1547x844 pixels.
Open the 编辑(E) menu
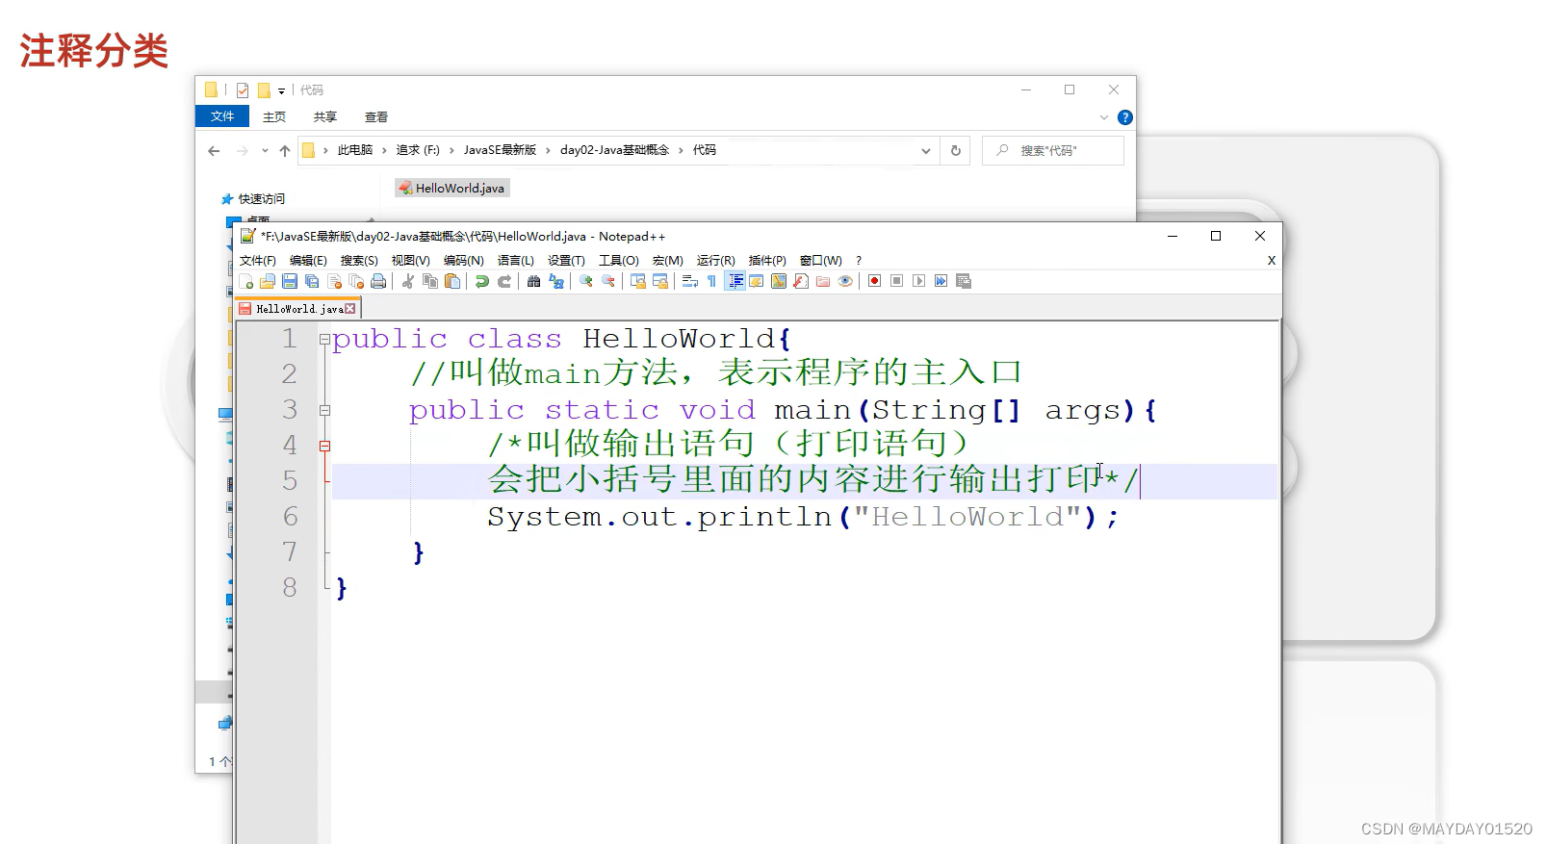pos(308,261)
